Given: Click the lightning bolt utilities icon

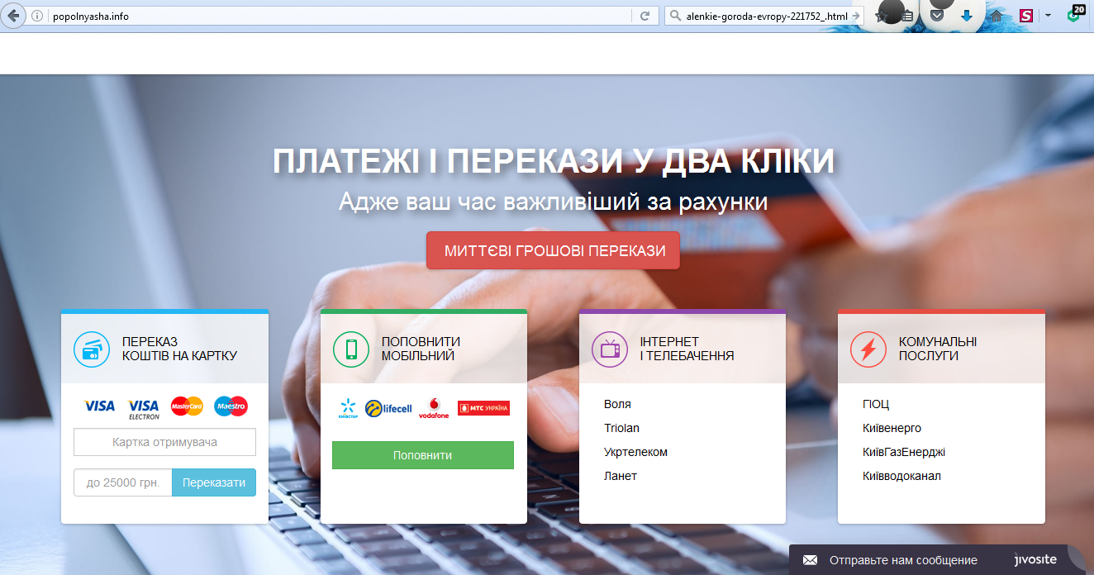Looking at the screenshot, I should (868, 349).
